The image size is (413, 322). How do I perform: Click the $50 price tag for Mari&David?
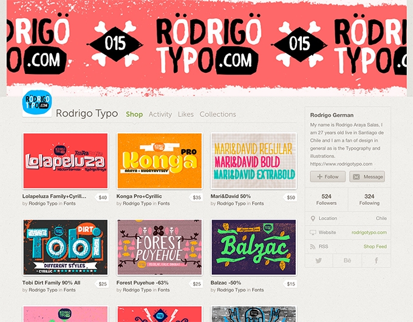[290, 197]
